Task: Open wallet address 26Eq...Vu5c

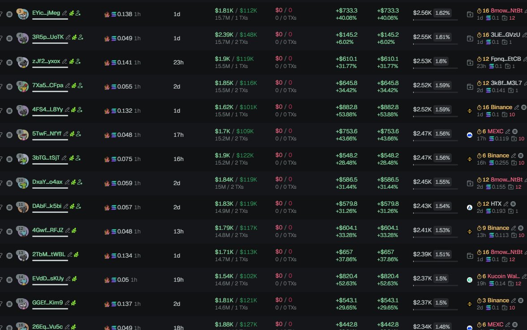Action: [x=48, y=326]
